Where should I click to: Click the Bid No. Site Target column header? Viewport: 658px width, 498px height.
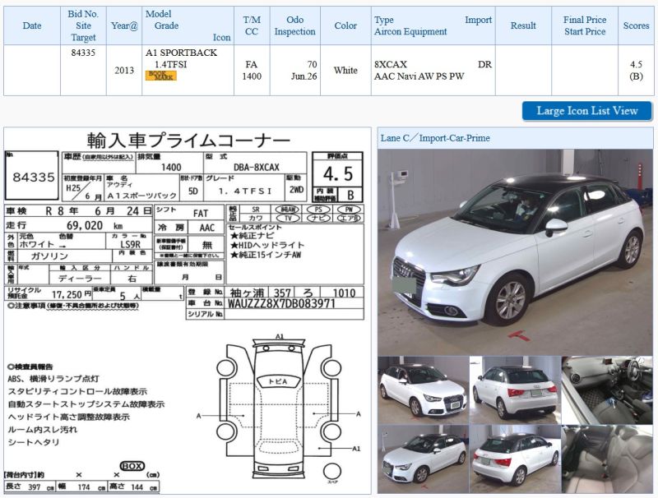click(83, 25)
